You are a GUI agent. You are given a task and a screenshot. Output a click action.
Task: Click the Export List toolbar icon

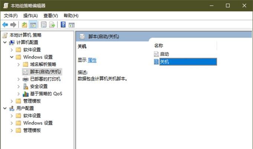52,25
